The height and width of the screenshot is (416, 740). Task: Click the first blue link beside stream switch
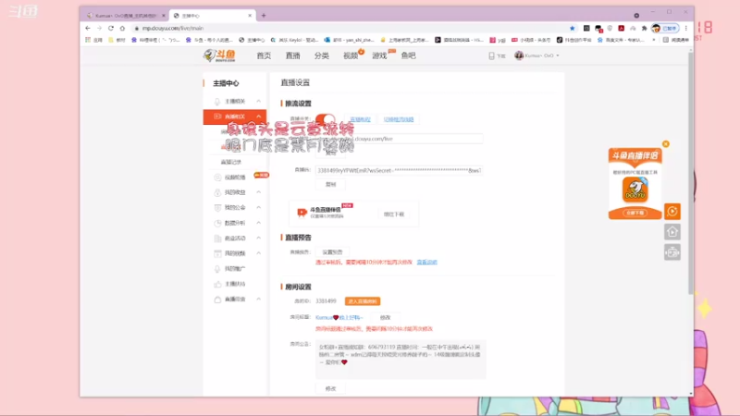(360, 119)
